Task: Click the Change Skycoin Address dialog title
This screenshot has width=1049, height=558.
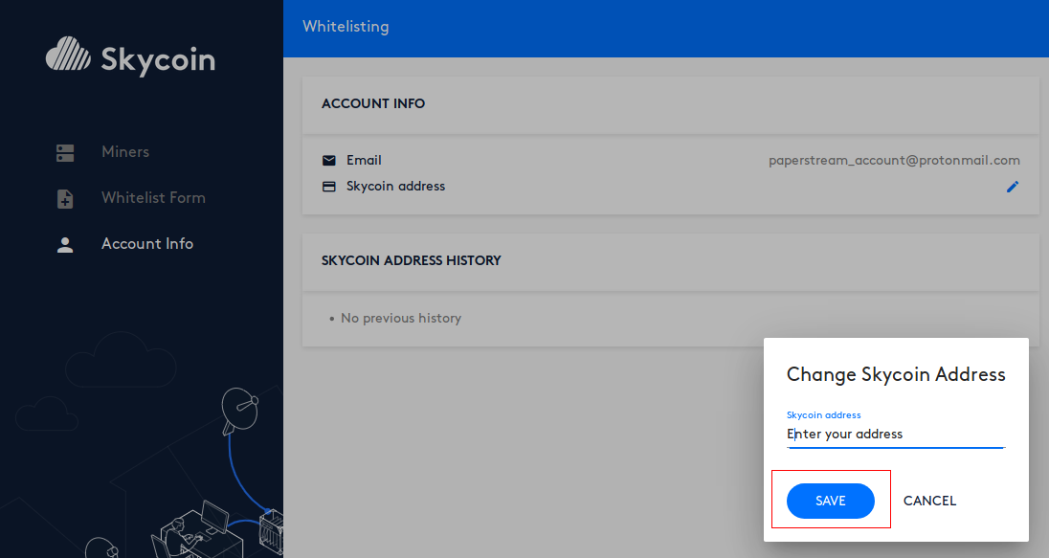Action: pyautogui.click(x=896, y=374)
